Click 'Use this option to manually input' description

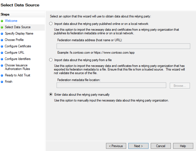[111, 100]
